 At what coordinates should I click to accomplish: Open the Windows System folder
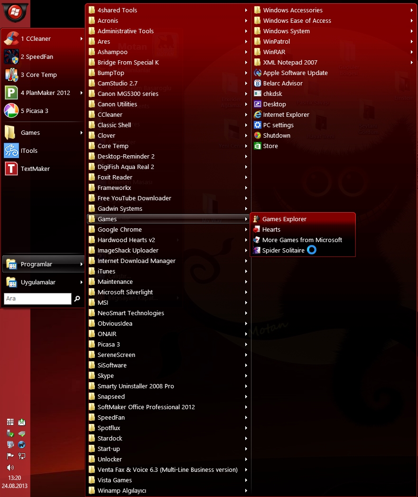pos(334,31)
